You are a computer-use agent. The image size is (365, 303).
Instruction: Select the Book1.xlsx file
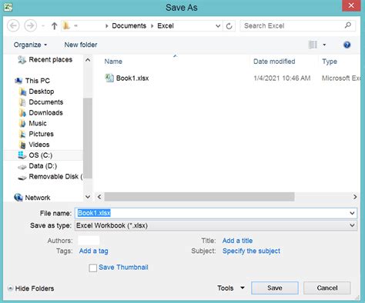[x=132, y=78]
